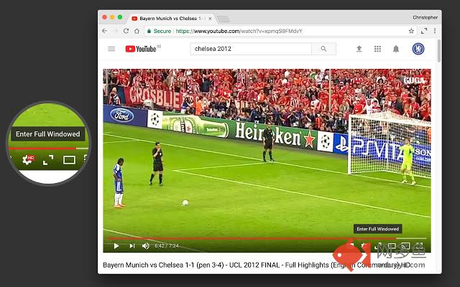Mute the video volume

(145, 246)
